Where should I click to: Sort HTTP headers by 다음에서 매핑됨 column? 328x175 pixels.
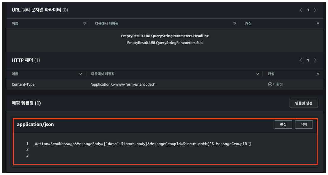click(257, 74)
